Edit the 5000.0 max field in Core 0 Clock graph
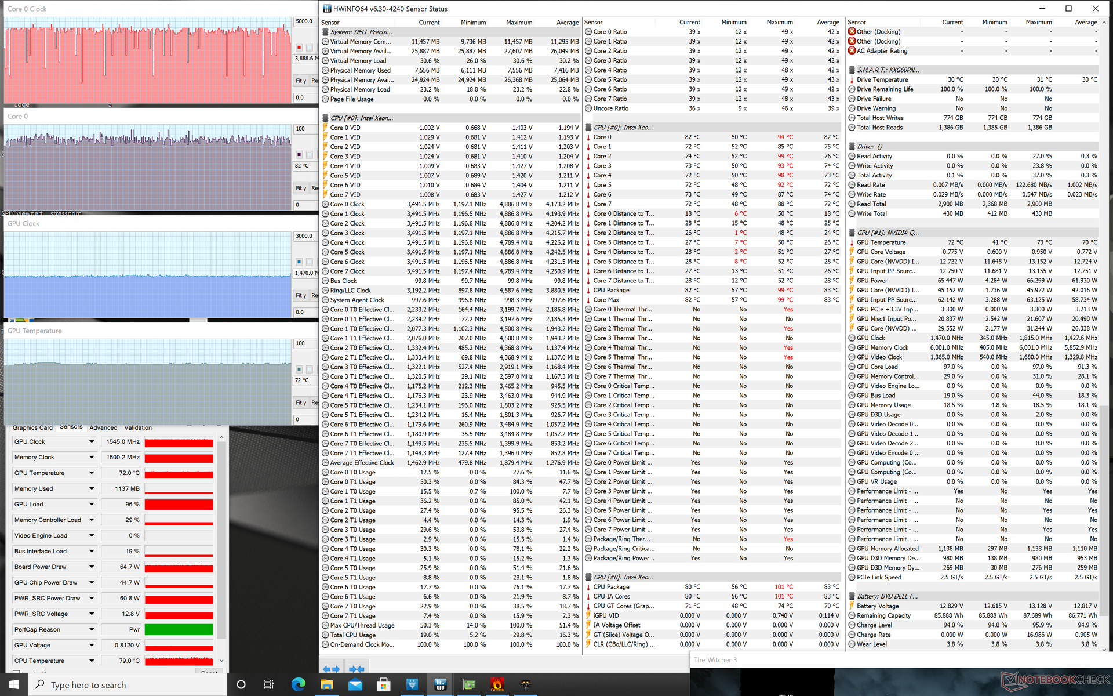The width and height of the screenshot is (1113, 696). click(305, 21)
